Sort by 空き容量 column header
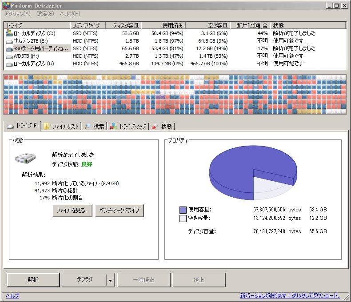This screenshot has width=351, height=302. pos(208,25)
